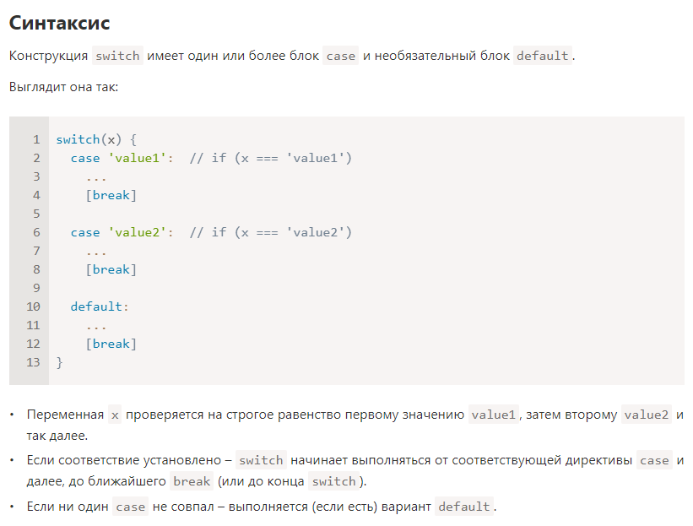693x526 pixels.
Task: Click the case 'value2' string in code
Action: tap(138, 232)
